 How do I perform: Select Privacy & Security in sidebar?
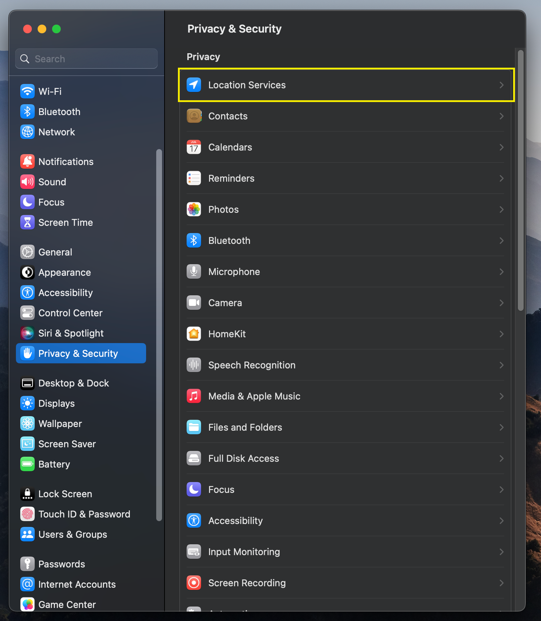click(81, 353)
